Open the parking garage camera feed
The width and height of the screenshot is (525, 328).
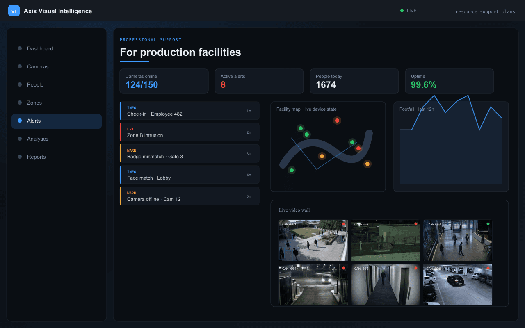click(x=458, y=285)
